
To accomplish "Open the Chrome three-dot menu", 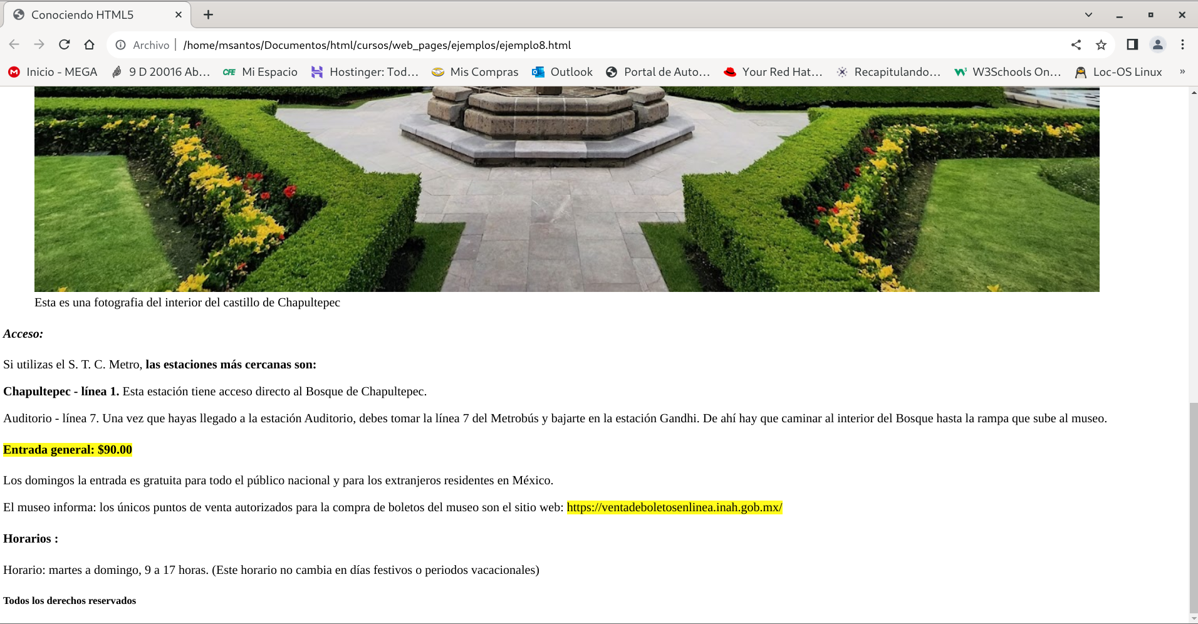I will coord(1182,44).
